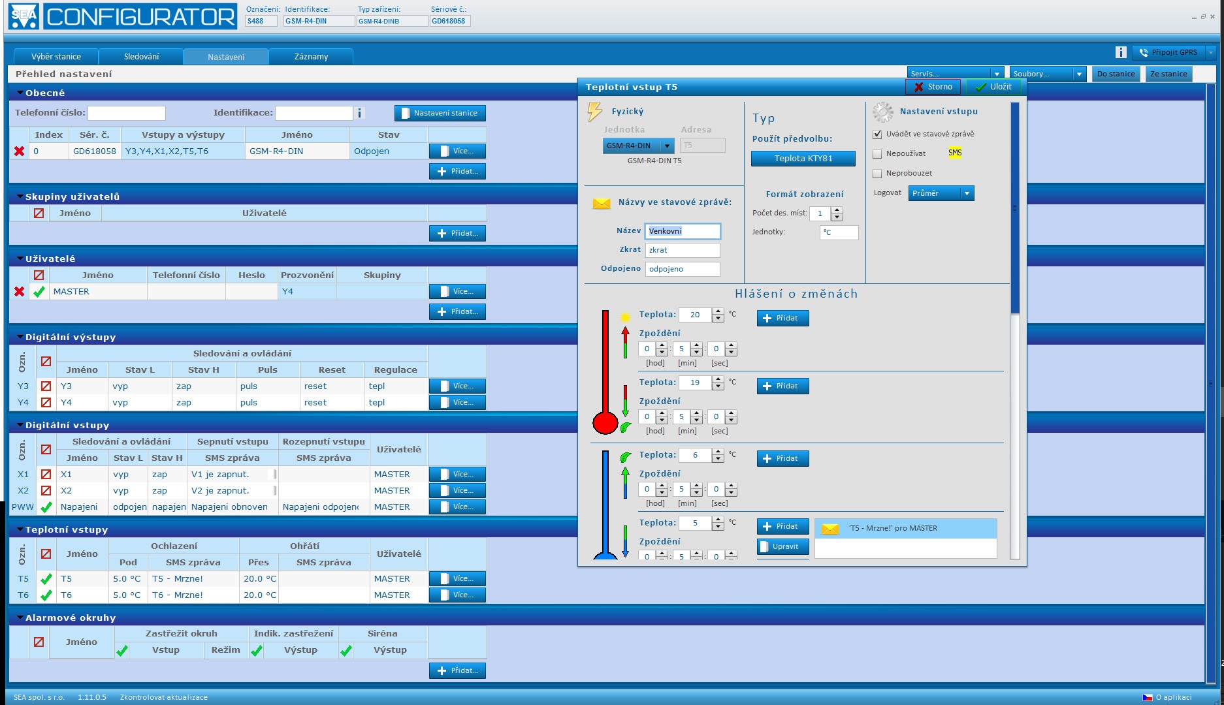Screen dimensions: 1224x705
Task: Click the red disabled icon in Y3 row
Action: point(46,386)
